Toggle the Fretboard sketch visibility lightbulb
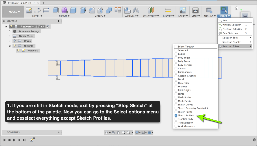Screen dimensions: 257x146 click(18, 51)
